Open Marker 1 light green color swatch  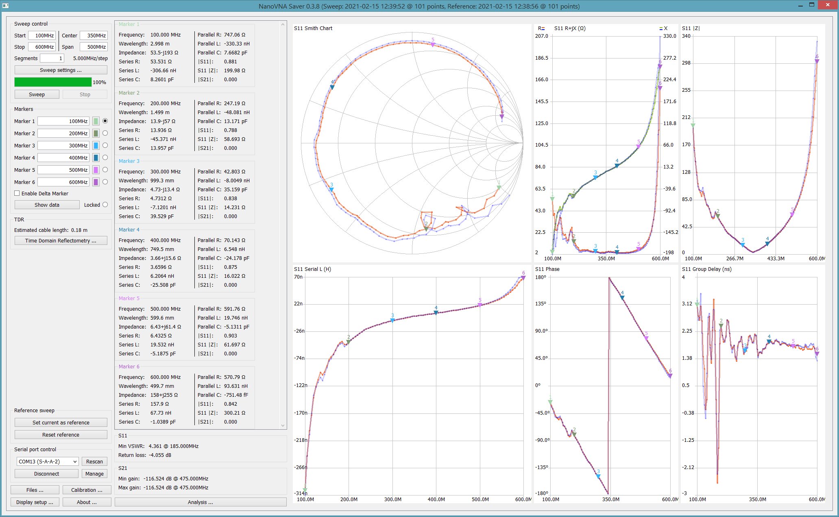(x=96, y=121)
